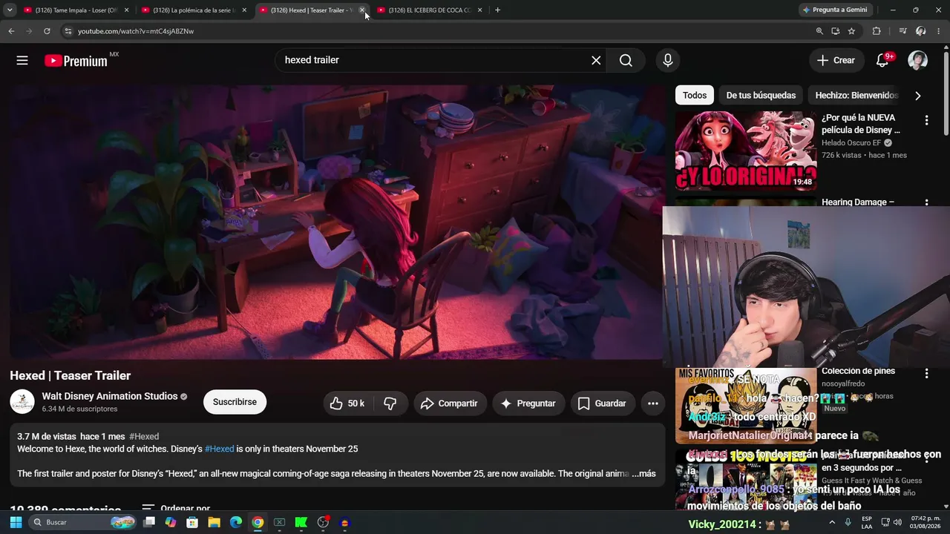
Task: Select the Todos filter chip
Action: (x=695, y=95)
